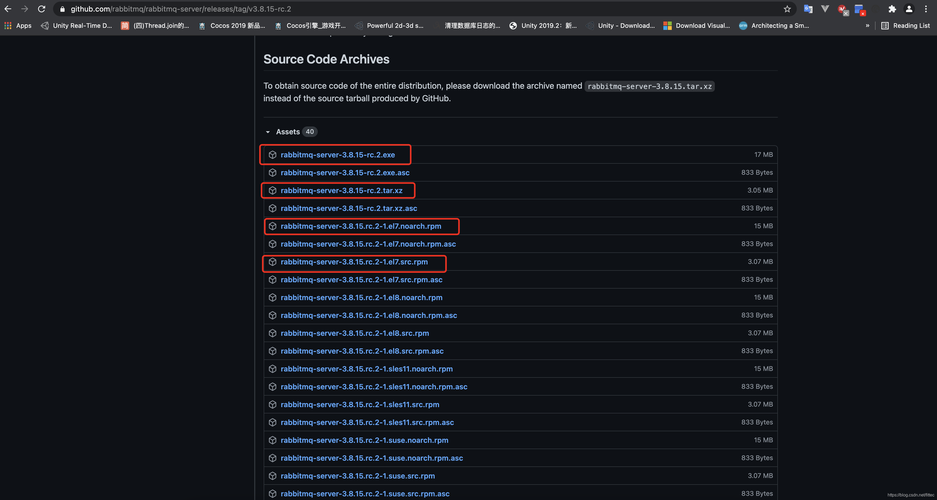Image resolution: width=937 pixels, height=500 pixels.
Task: Download rabbitmq-server-3.8.15.rc.2-1.el7.src.rpm
Action: pyautogui.click(x=354, y=262)
